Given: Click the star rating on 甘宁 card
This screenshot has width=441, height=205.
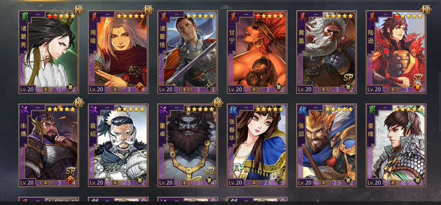Looking at the screenshot, I should (x=269, y=16).
